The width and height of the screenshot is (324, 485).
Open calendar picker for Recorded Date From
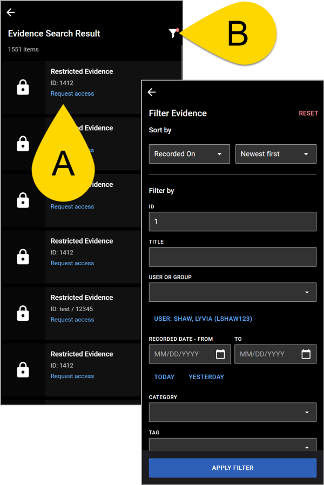220,354
